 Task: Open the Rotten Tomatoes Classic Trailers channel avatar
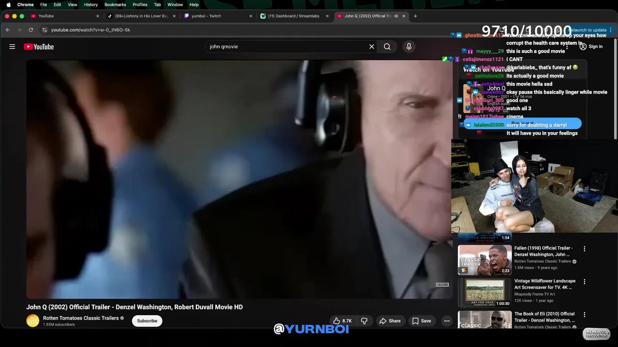[x=33, y=321]
